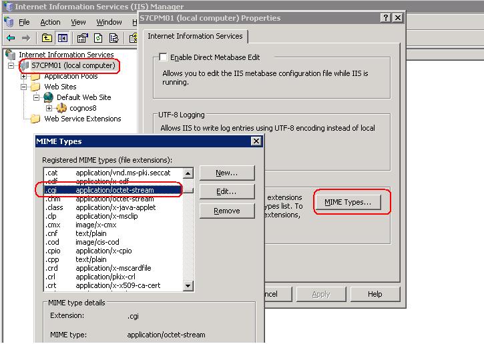Select the .cod image/cis-cod row
The image size is (484, 344).
tap(113, 242)
